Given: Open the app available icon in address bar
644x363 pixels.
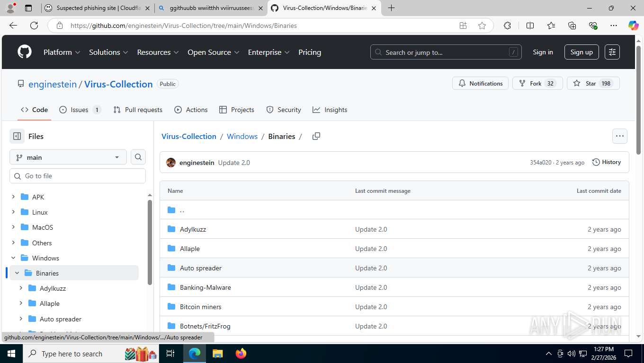Looking at the screenshot, I should [x=463, y=26].
